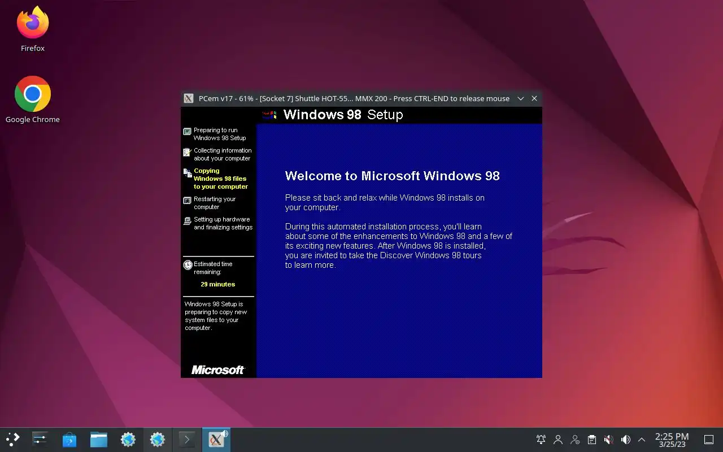Click the muted speaker tray icon
723x452 pixels.
click(x=608, y=440)
